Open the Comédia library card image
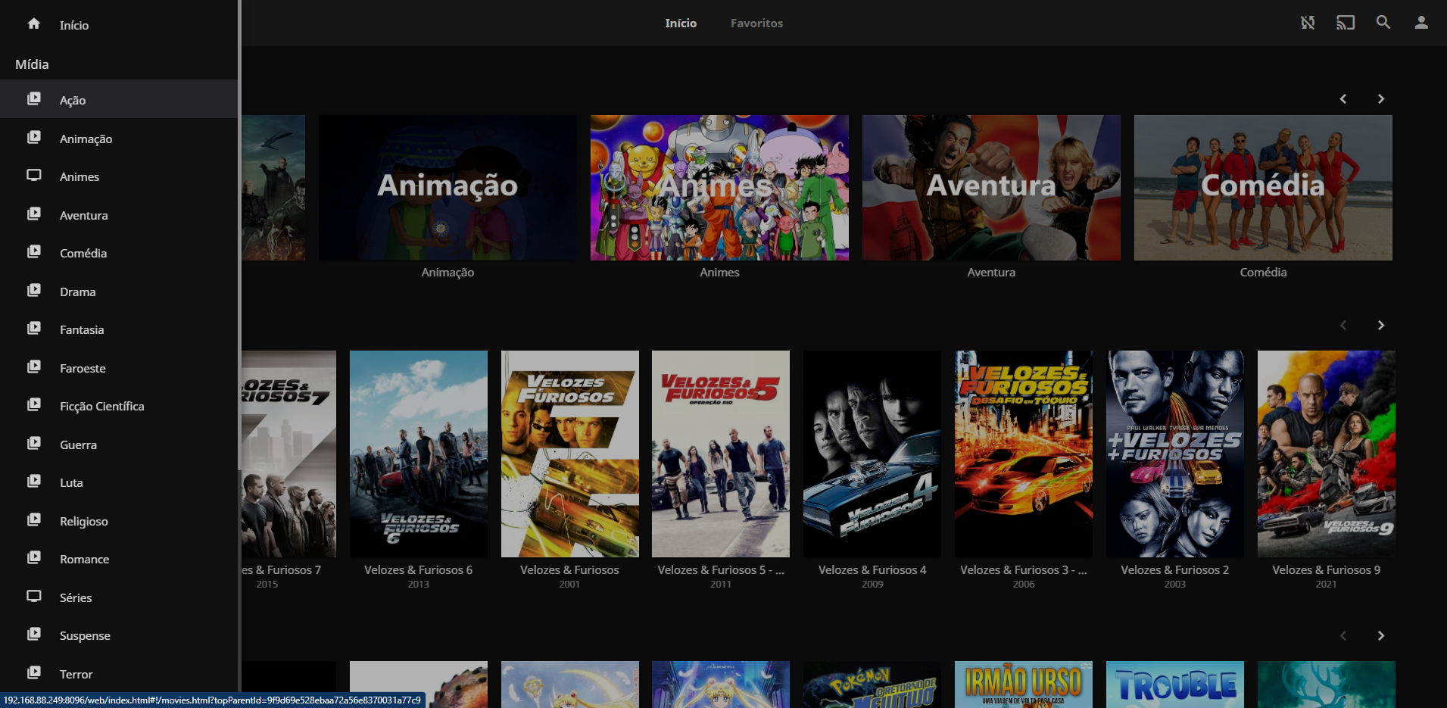The width and height of the screenshot is (1447, 708). tap(1263, 188)
